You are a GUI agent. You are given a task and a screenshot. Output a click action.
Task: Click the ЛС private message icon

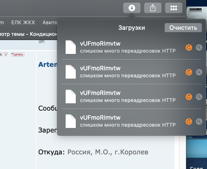tap(42, 41)
